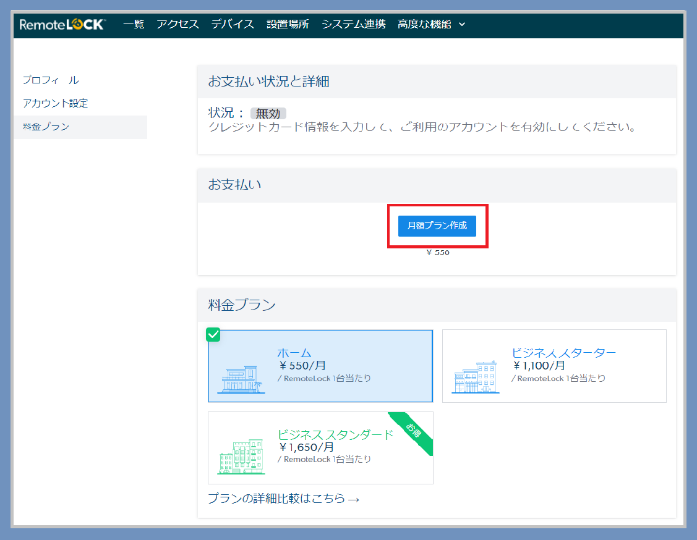Select プロフィール in the sidebar
The width and height of the screenshot is (697, 540).
[51, 80]
